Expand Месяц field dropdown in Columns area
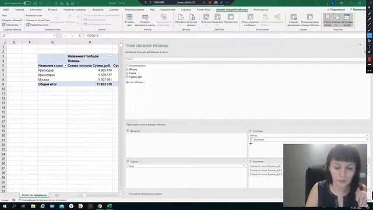Viewport: 373px width, 210px height. click(367, 135)
